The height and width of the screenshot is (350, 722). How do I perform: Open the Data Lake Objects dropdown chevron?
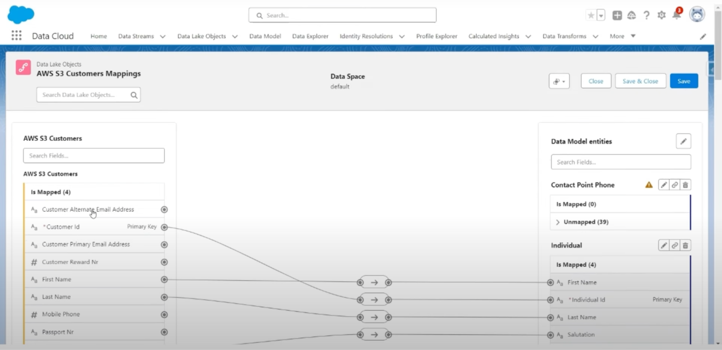coord(235,36)
